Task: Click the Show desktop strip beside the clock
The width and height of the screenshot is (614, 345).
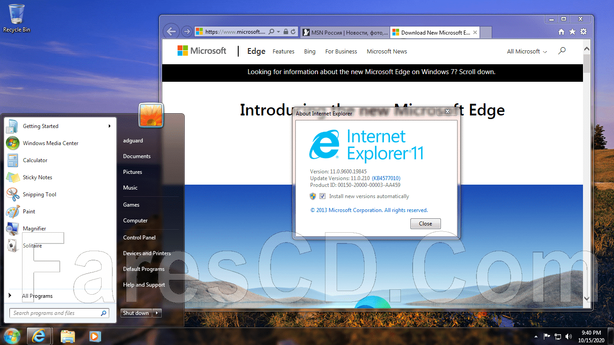Action: click(x=610, y=336)
